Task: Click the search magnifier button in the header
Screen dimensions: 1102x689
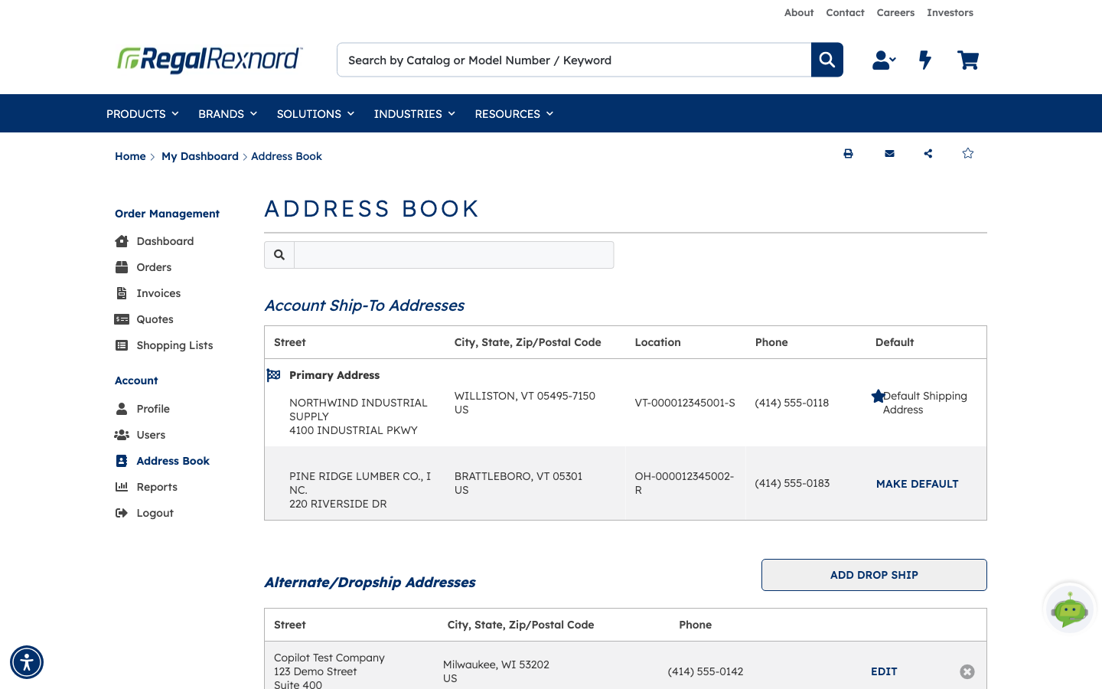Action: click(x=826, y=60)
